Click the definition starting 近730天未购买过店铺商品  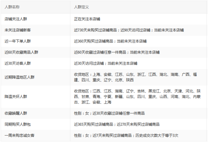tap(129, 30)
